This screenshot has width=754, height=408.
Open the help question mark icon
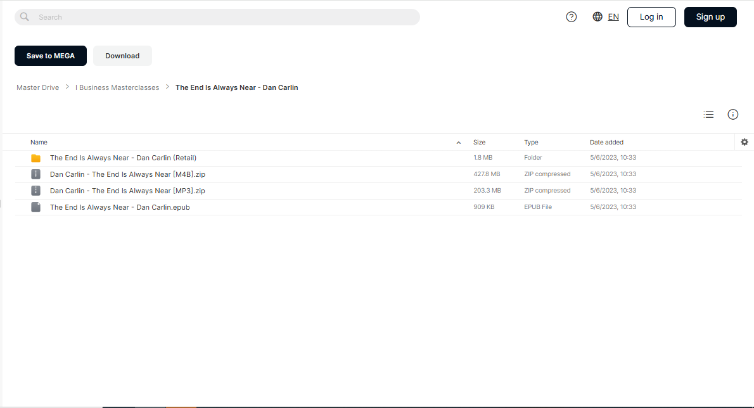[572, 17]
